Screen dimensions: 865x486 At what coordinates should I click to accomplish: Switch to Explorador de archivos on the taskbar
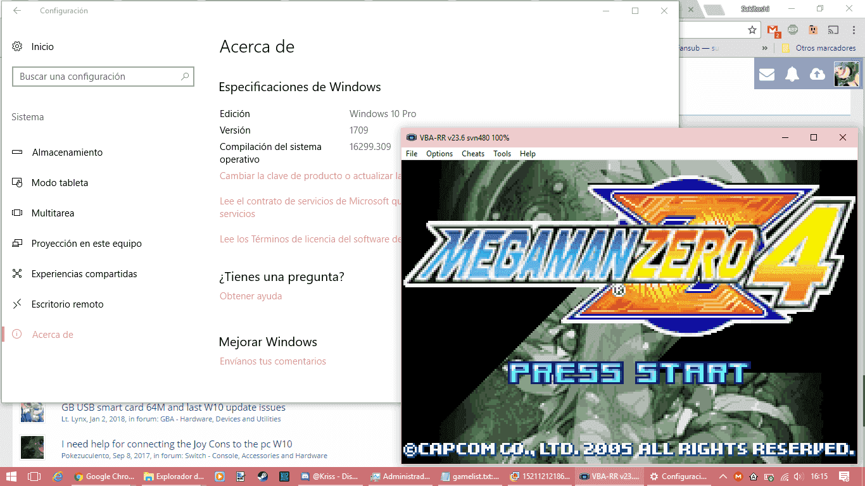pos(174,477)
